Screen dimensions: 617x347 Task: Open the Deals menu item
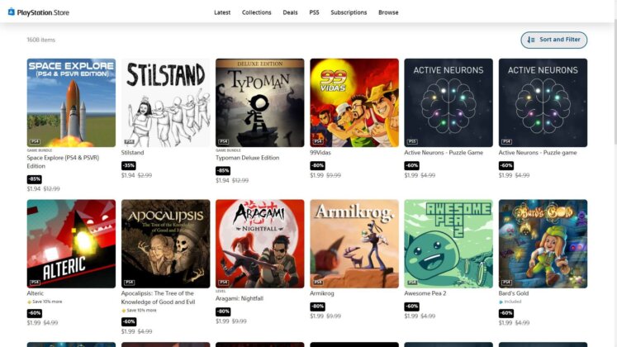pos(290,12)
